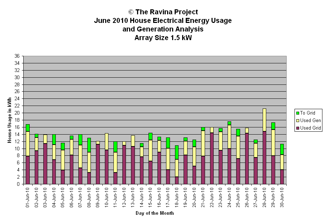Select the green To Grid bar for 29-Jun-10

tap(273, 126)
